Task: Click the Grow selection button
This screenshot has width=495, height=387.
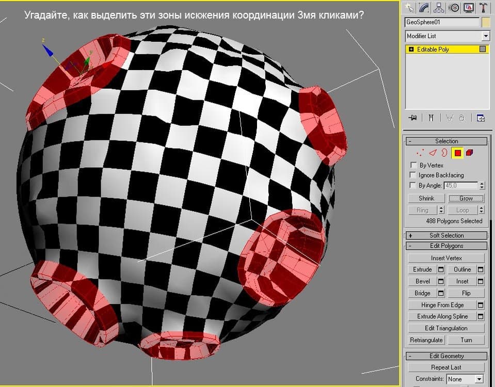Action: pyautogui.click(x=466, y=198)
